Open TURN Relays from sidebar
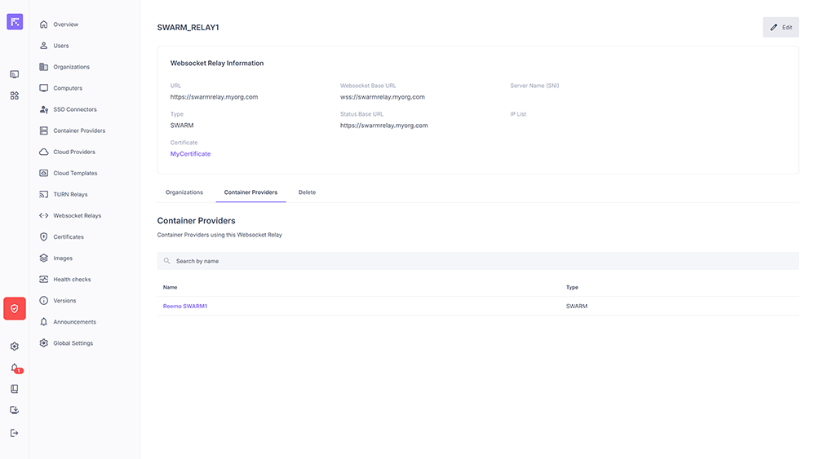The height and width of the screenshot is (459, 816). [70, 195]
